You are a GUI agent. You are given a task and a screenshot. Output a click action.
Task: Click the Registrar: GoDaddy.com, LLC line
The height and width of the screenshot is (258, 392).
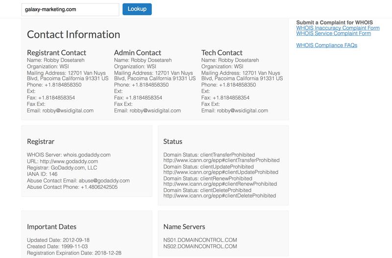(62, 168)
